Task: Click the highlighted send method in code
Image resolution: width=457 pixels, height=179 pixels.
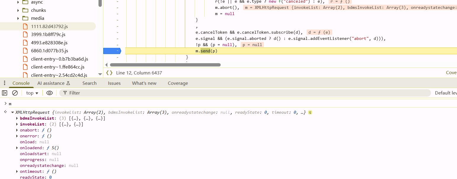Action: [x=205, y=51]
